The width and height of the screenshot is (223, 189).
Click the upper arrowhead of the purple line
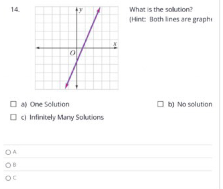pos(100,10)
